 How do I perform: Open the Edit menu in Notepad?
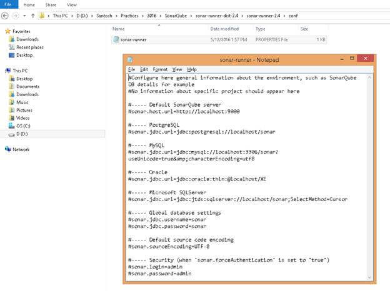tap(144, 69)
